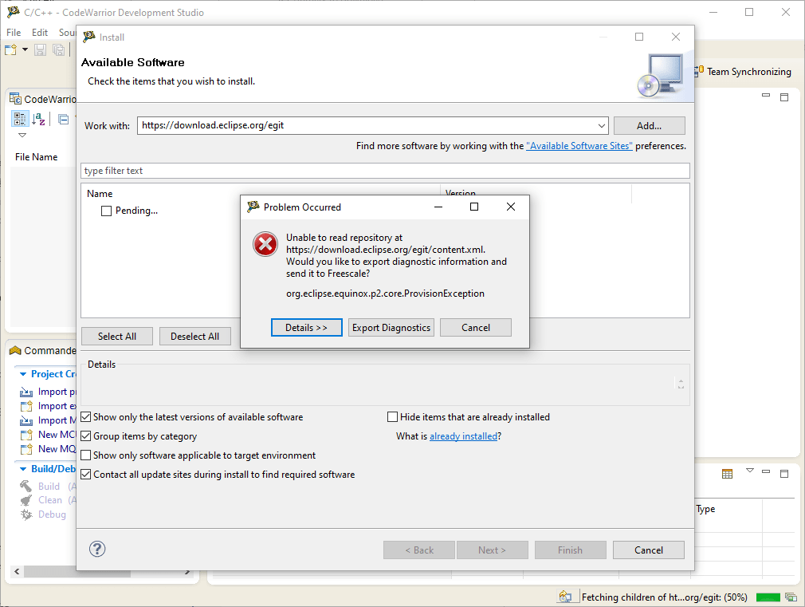
Task: Toggle Group items by category checkbox
Action: (86, 436)
